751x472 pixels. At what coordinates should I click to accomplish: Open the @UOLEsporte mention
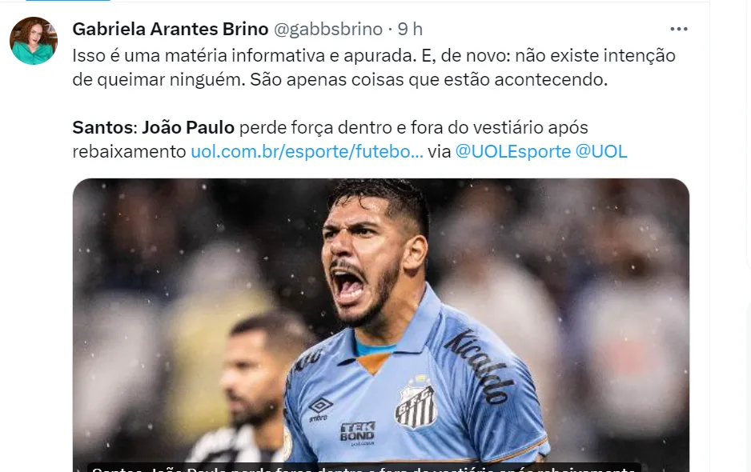[x=513, y=151]
